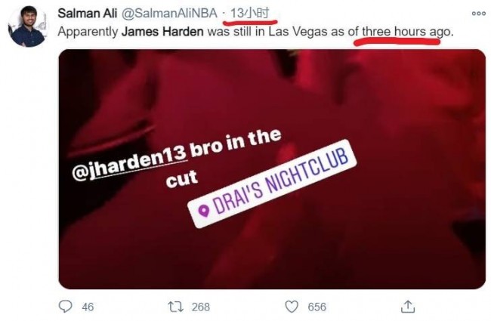Like the tweet with the heart icon

[292, 307]
